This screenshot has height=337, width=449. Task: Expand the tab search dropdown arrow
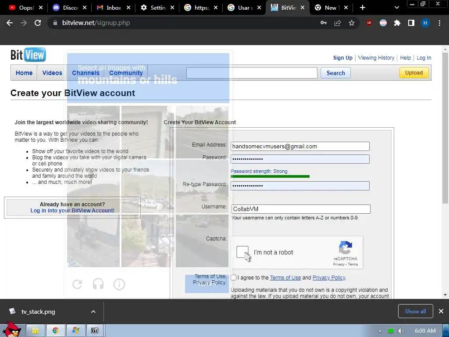(396, 8)
